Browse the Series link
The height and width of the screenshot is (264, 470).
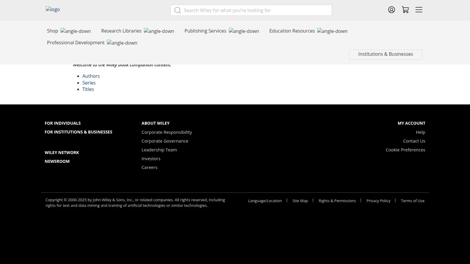[89, 83]
